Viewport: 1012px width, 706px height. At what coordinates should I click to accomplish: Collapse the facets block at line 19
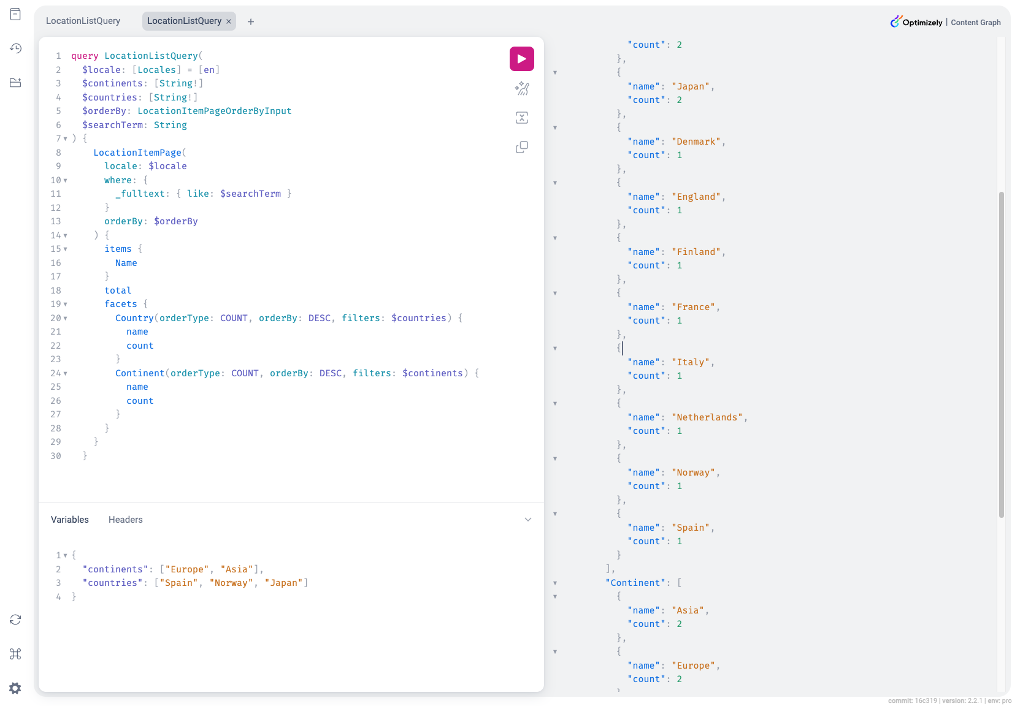tap(66, 305)
